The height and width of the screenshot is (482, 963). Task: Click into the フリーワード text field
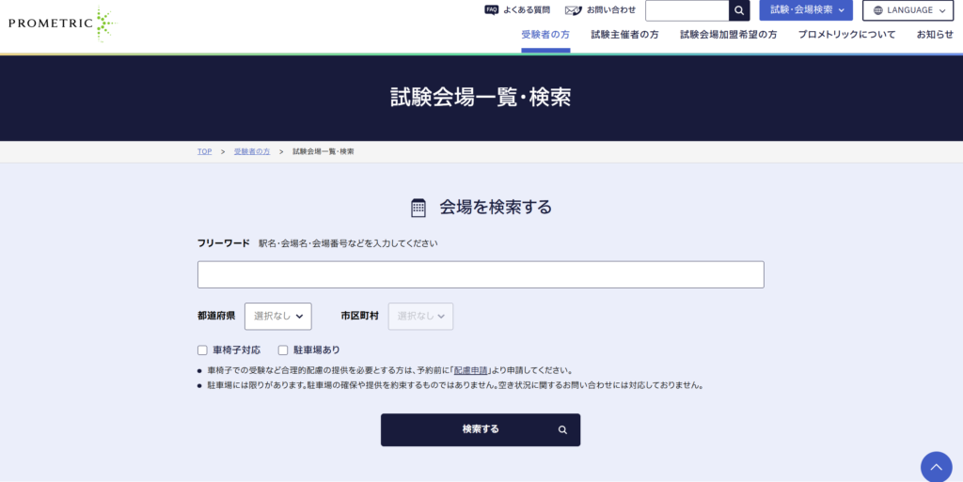point(481,274)
